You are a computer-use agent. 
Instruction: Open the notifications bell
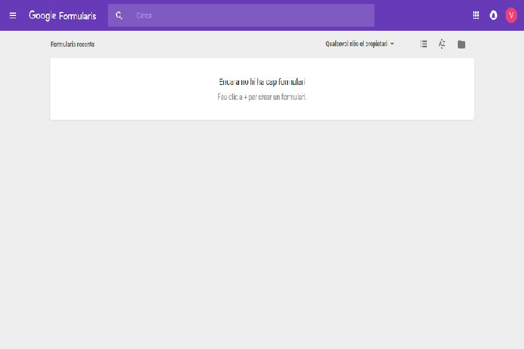point(493,15)
